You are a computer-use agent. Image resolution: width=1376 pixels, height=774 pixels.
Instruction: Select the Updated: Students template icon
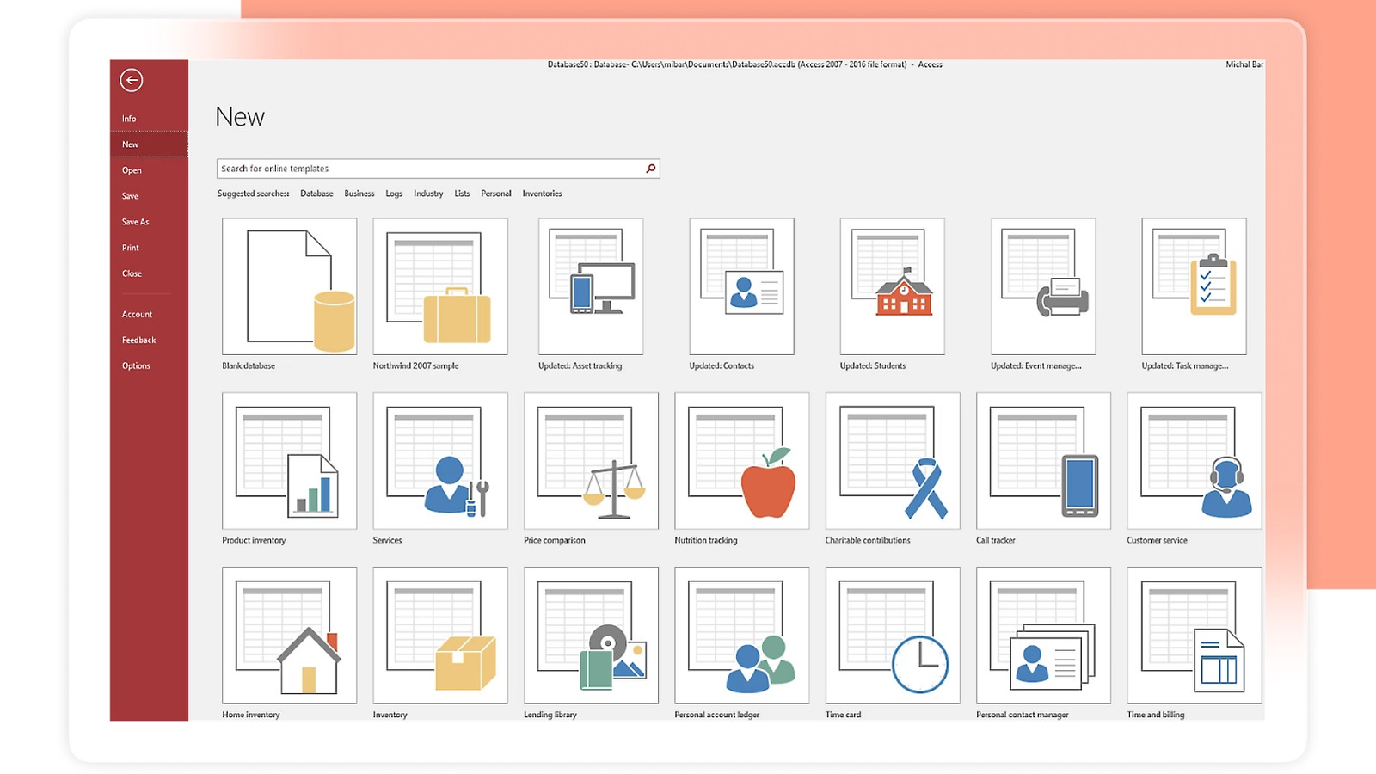coord(893,286)
